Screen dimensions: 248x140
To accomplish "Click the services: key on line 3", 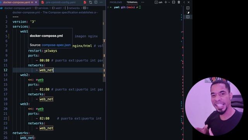I will pos(21,26).
